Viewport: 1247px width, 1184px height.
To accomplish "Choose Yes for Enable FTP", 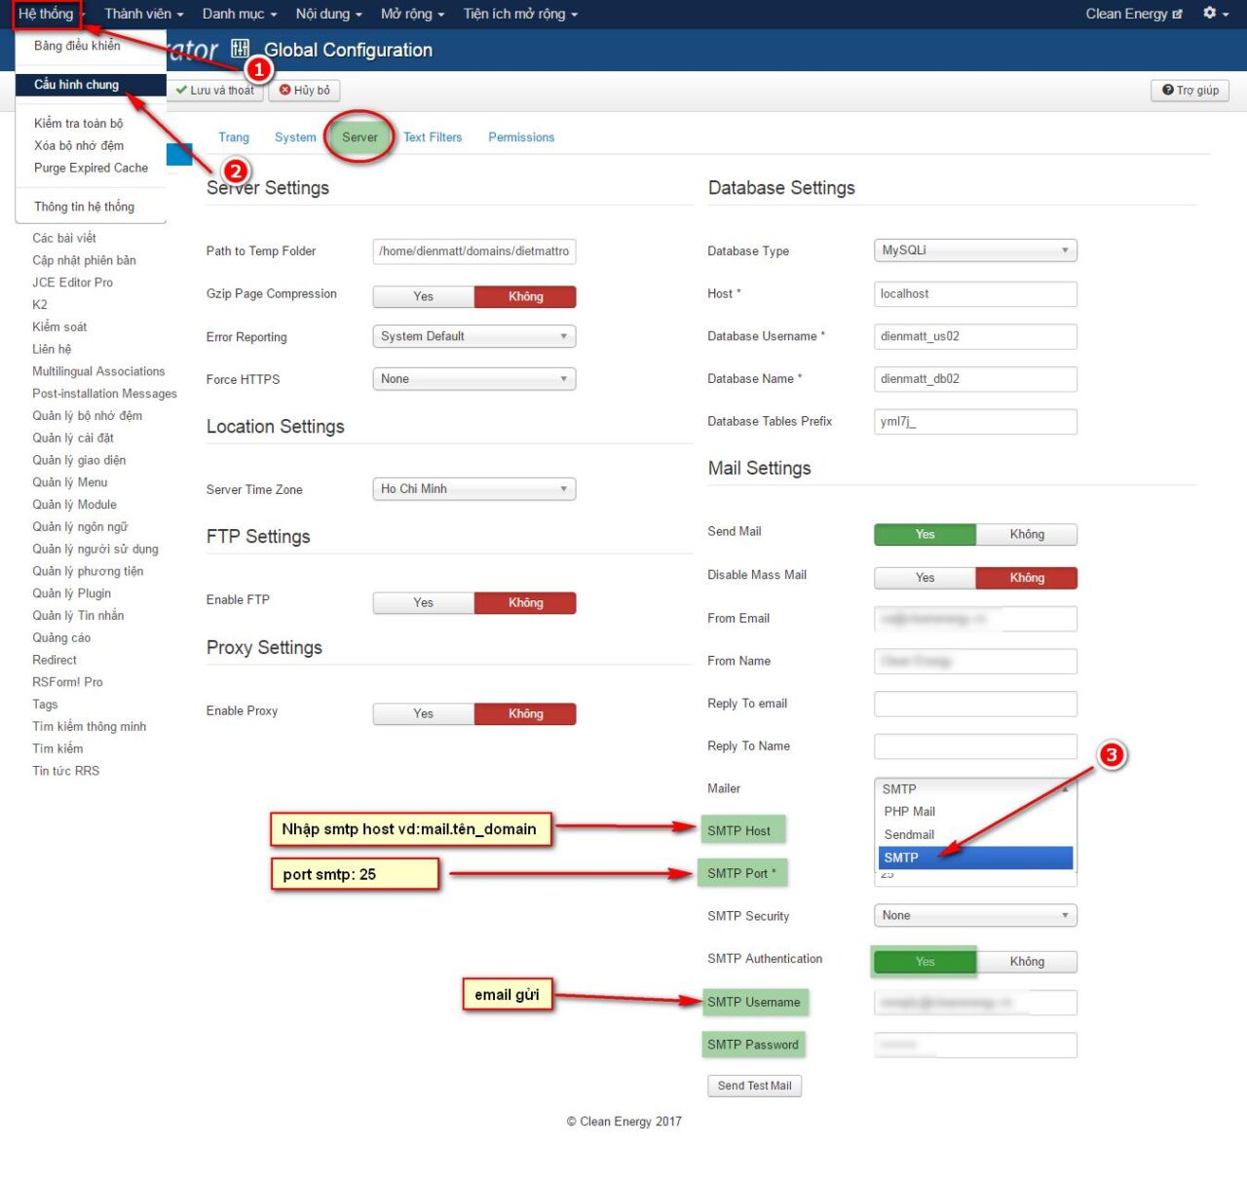I will (x=424, y=603).
